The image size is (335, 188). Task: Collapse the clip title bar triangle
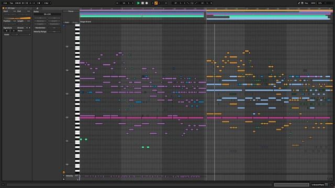[x=6, y=8]
